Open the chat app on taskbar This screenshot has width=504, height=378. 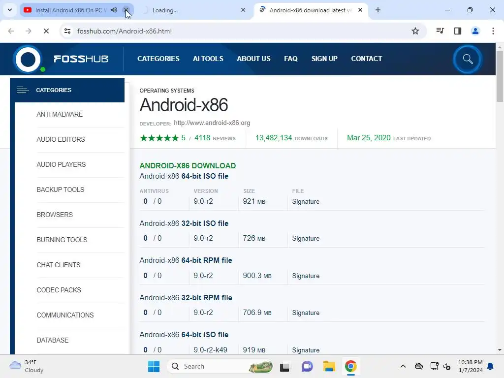(307, 366)
